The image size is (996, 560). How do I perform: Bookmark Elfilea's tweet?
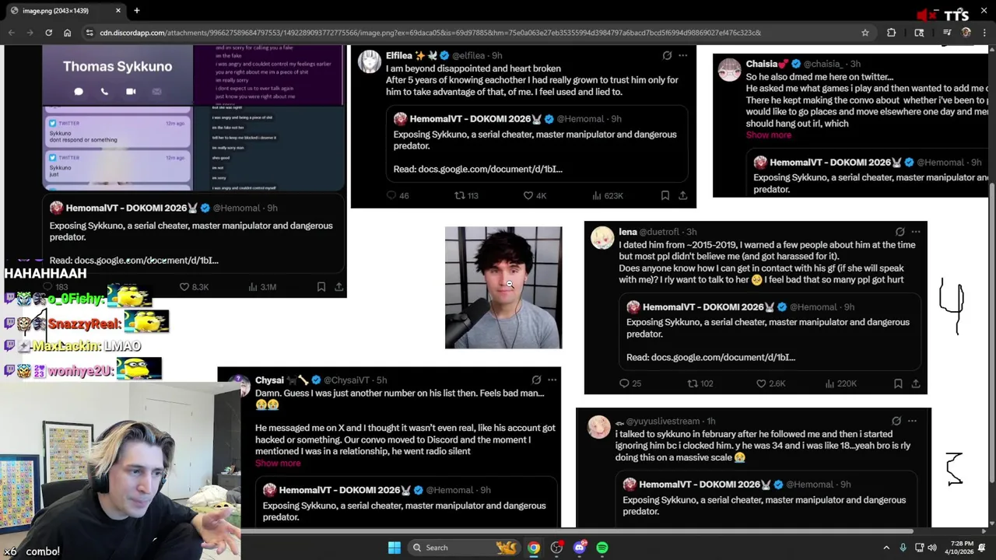click(665, 195)
